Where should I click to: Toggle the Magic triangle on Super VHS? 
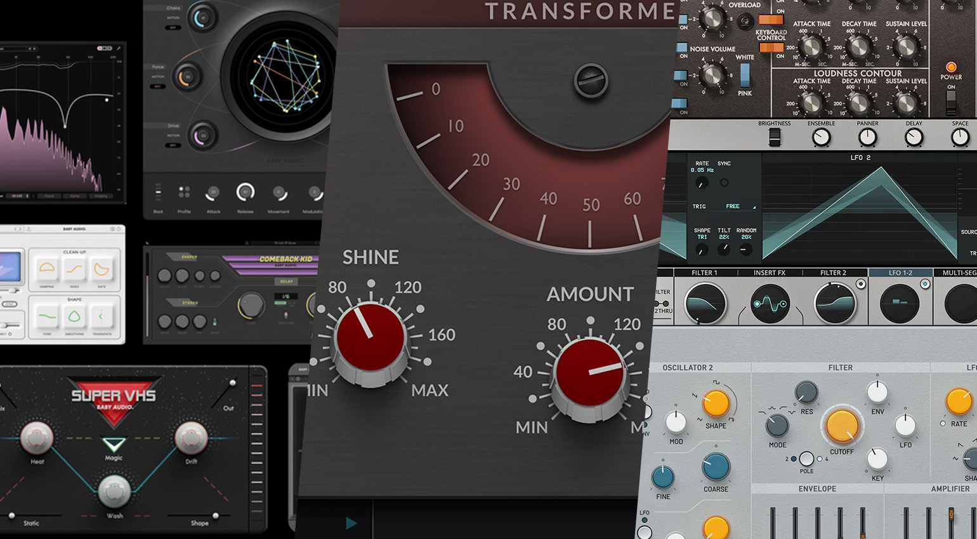[114, 444]
